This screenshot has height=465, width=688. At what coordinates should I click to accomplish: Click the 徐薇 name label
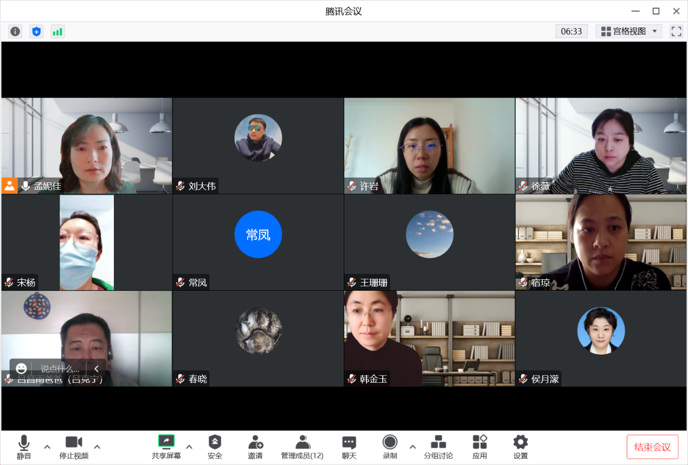[541, 186]
